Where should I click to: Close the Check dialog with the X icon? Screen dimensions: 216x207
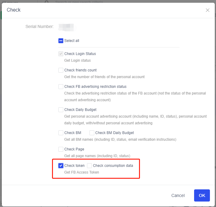[207, 10]
